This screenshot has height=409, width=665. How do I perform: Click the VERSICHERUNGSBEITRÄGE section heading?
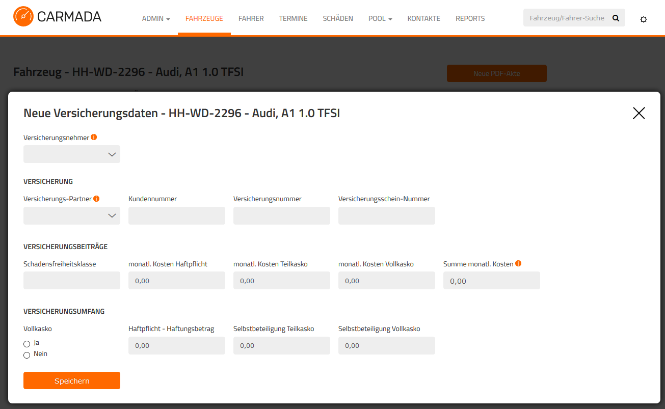pyautogui.click(x=66, y=247)
